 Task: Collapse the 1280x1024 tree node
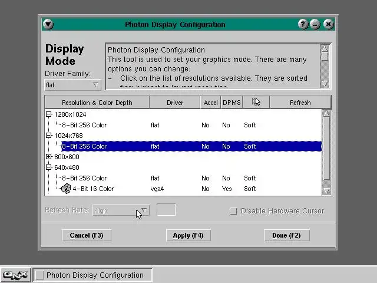[48, 114]
